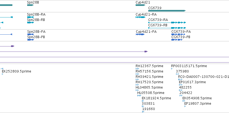Viewport: 229px width, 113px height.
Task: Click the Spn28B-PB protein glyph
Action: 30,40
